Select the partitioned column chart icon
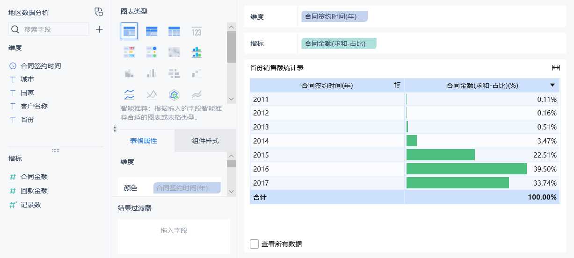Viewport: 574px width, 258px height. pos(129,73)
